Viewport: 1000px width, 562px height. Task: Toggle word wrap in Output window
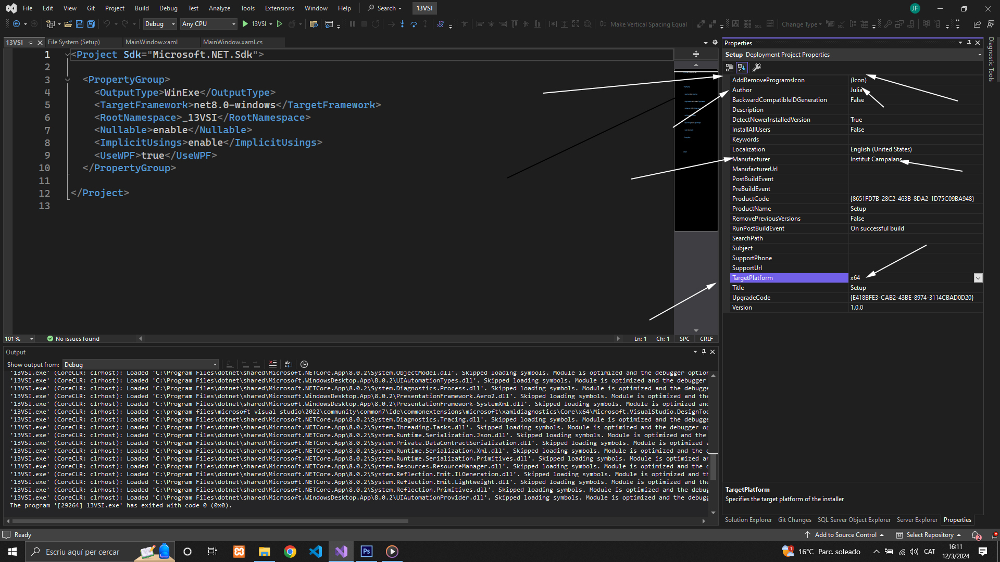[x=289, y=364]
